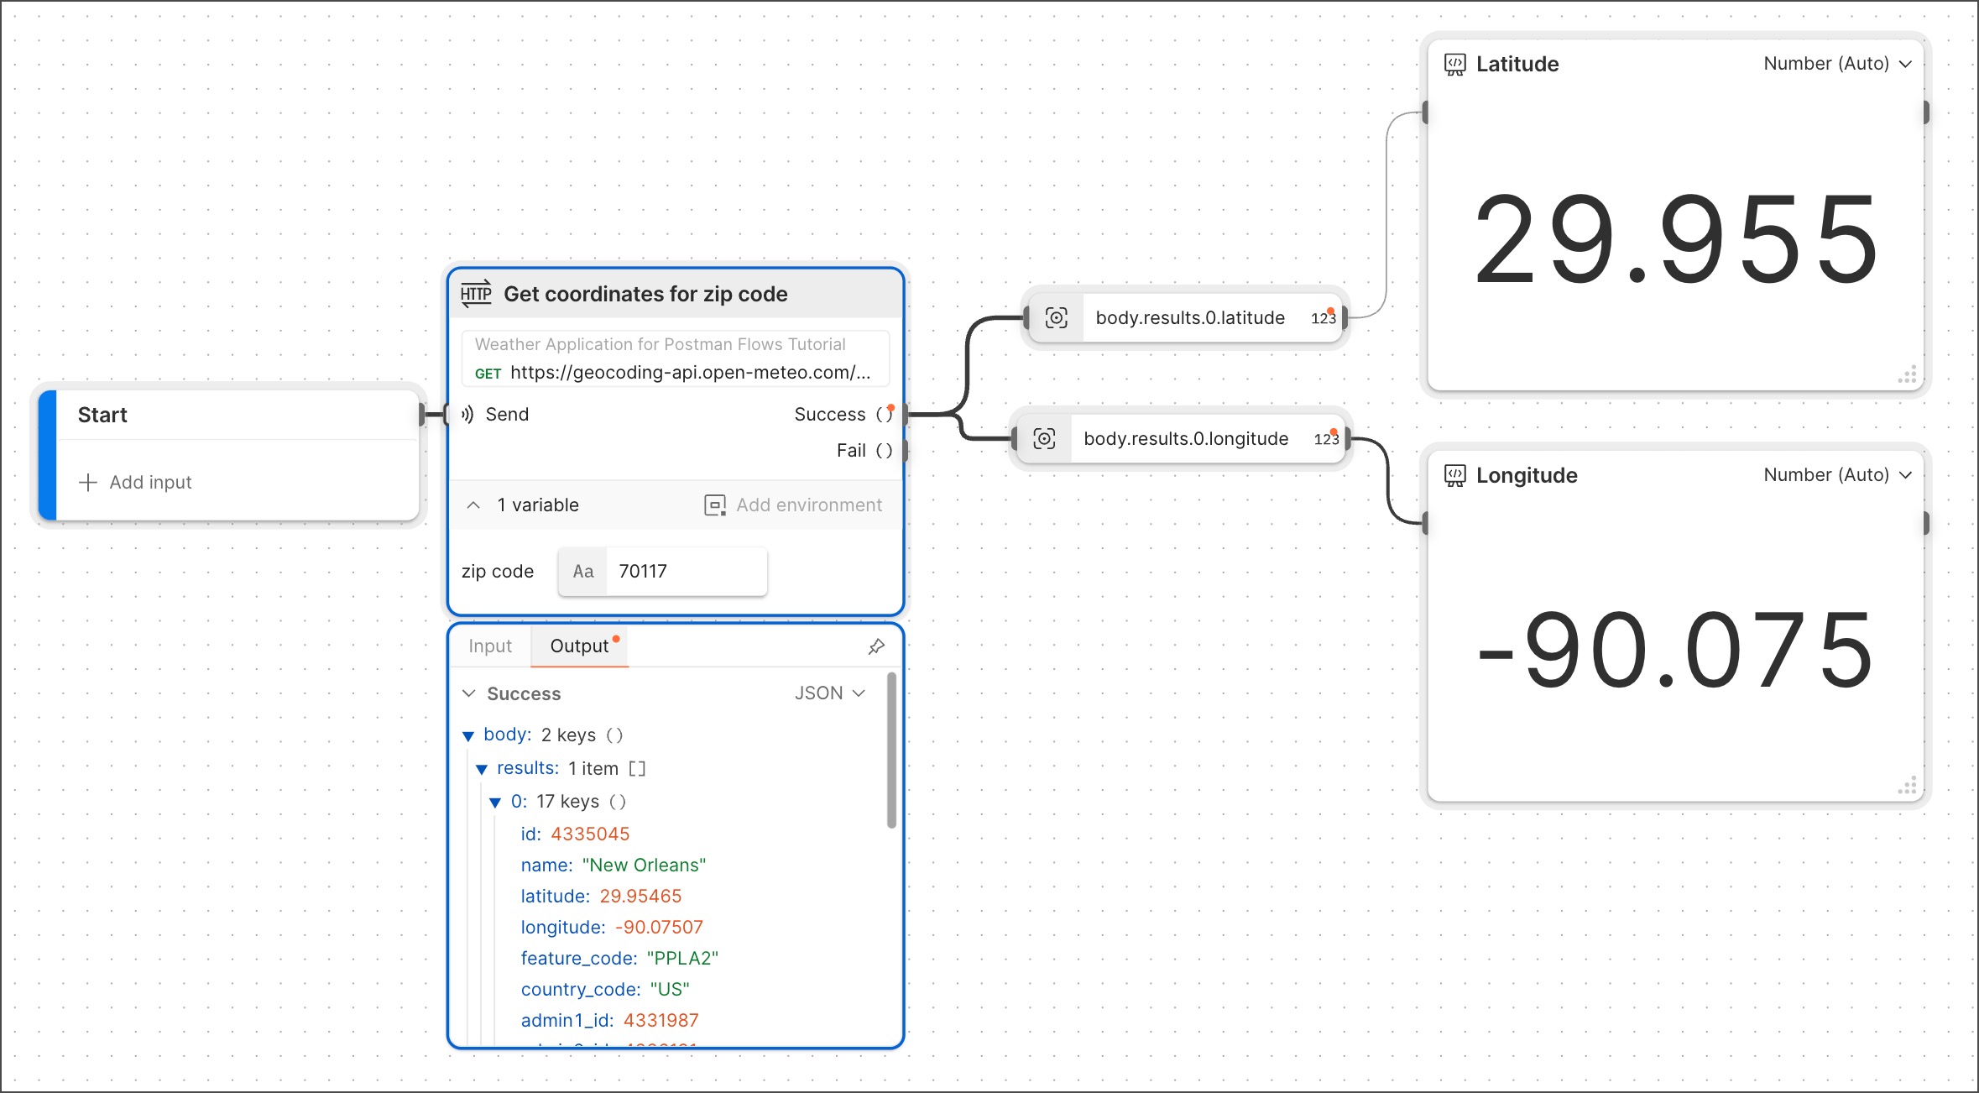Click the Start block output port
This screenshot has width=1979, height=1093.
[x=422, y=414]
